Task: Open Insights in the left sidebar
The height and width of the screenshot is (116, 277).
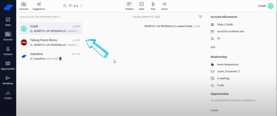Action: (8, 94)
